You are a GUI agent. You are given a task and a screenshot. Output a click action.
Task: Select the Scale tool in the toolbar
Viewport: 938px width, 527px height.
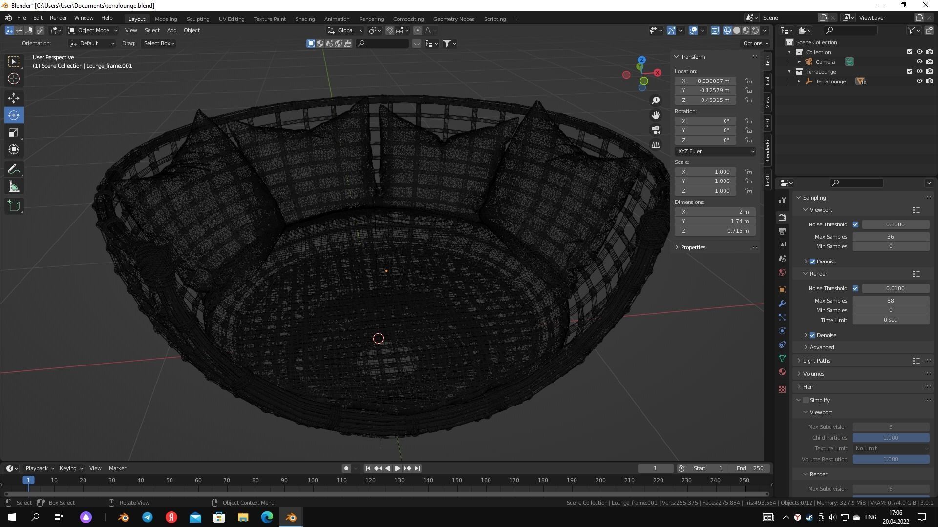pos(14,133)
